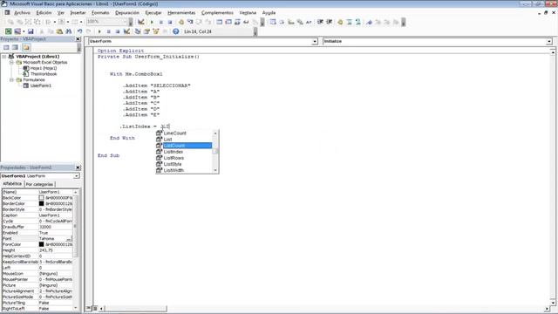Image resolution: width=558 pixels, height=314 pixels.
Task: Collapse the VBAProject (Libro1) node
Action: (x=4, y=57)
